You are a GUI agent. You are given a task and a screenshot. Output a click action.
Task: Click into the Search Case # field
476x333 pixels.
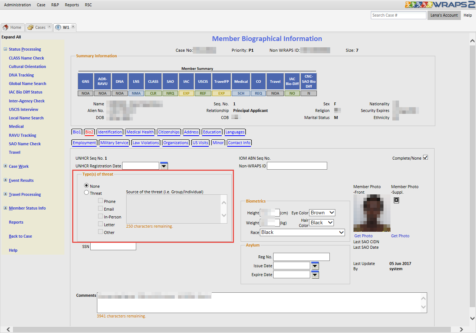398,15
